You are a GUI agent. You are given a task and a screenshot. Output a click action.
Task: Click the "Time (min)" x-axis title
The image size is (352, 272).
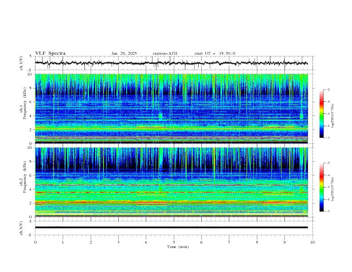tap(178, 247)
